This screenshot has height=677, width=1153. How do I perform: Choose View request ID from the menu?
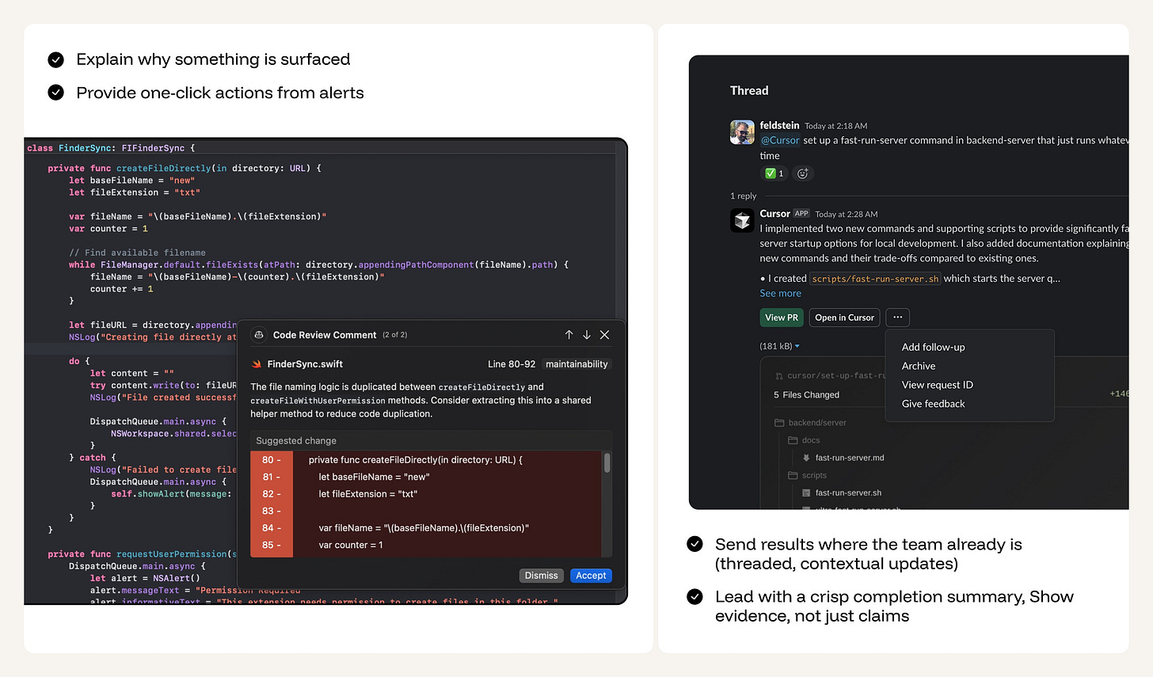point(937,385)
